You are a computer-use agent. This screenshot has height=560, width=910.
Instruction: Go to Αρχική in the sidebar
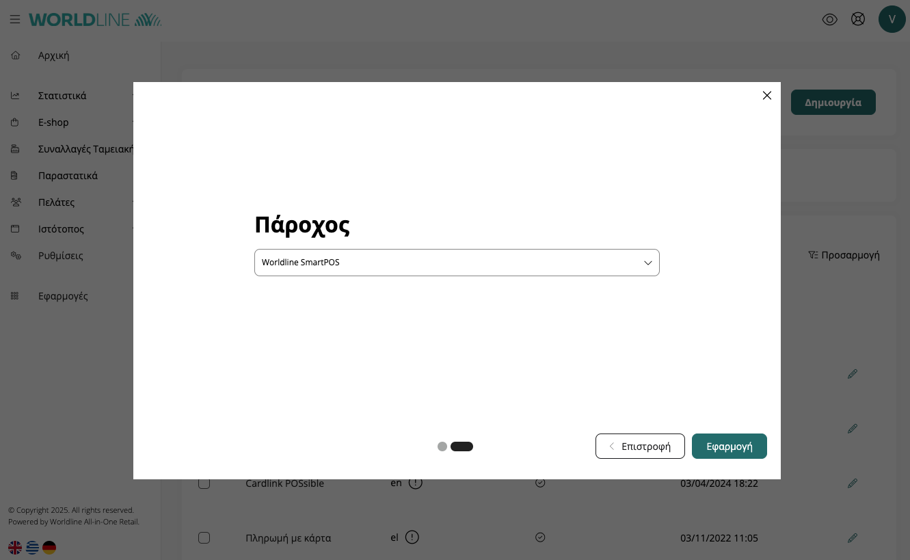53,55
